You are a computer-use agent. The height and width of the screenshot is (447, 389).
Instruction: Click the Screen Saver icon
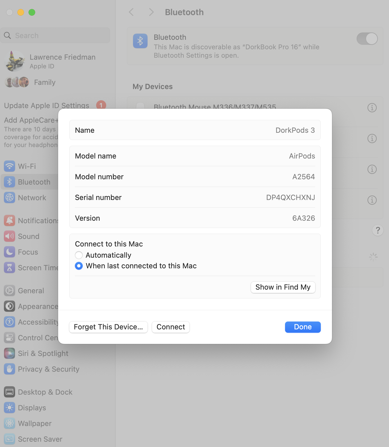pos(10,439)
